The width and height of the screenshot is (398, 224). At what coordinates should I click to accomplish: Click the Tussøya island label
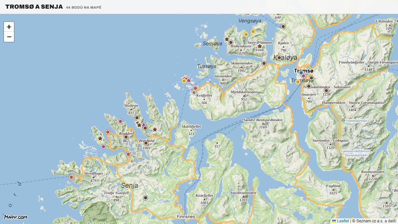tap(207, 66)
